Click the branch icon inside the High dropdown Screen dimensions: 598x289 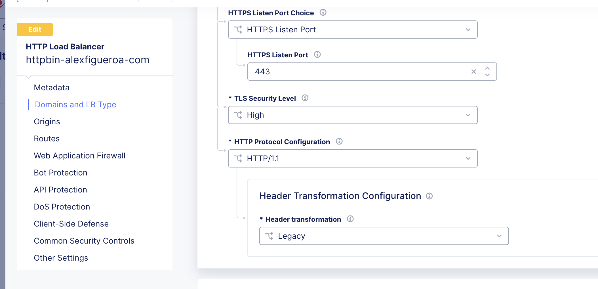tap(238, 115)
